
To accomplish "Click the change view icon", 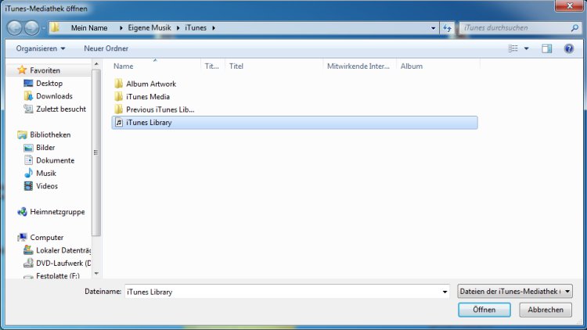I will [x=513, y=48].
